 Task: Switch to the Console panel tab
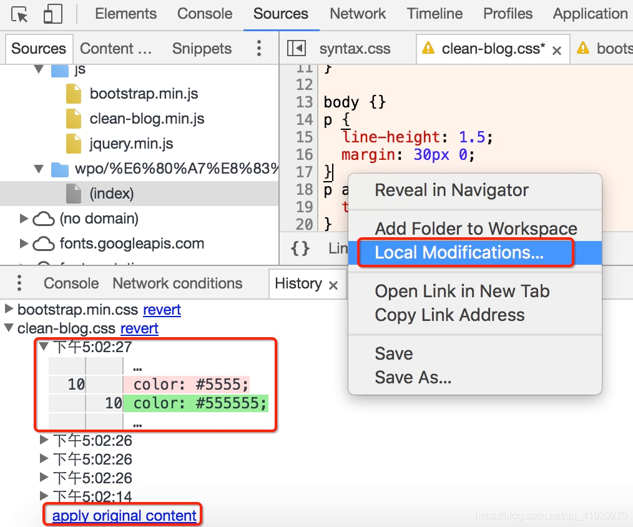click(x=205, y=14)
